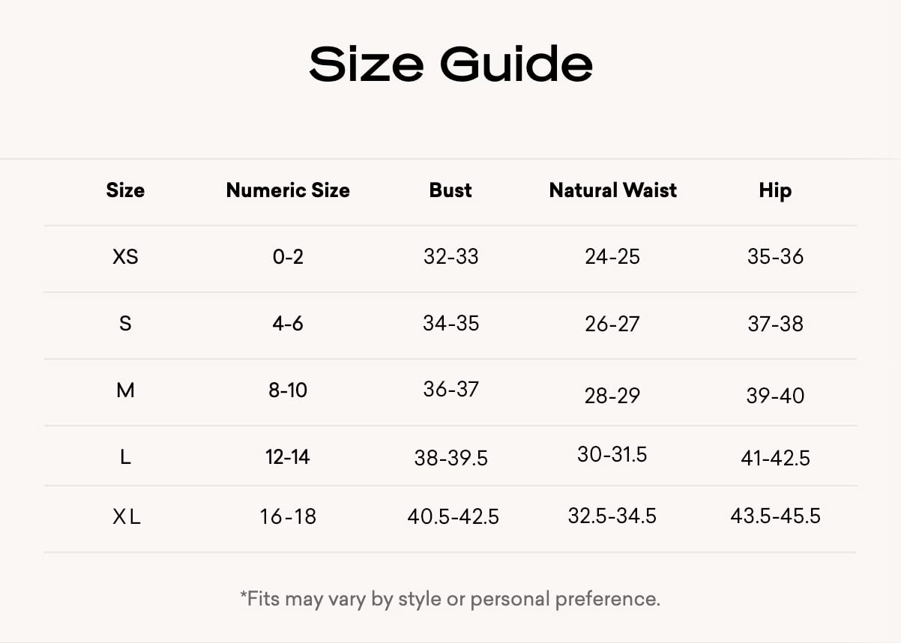Select the Size column header
The width and height of the screenshot is (901, 643).
125,190
